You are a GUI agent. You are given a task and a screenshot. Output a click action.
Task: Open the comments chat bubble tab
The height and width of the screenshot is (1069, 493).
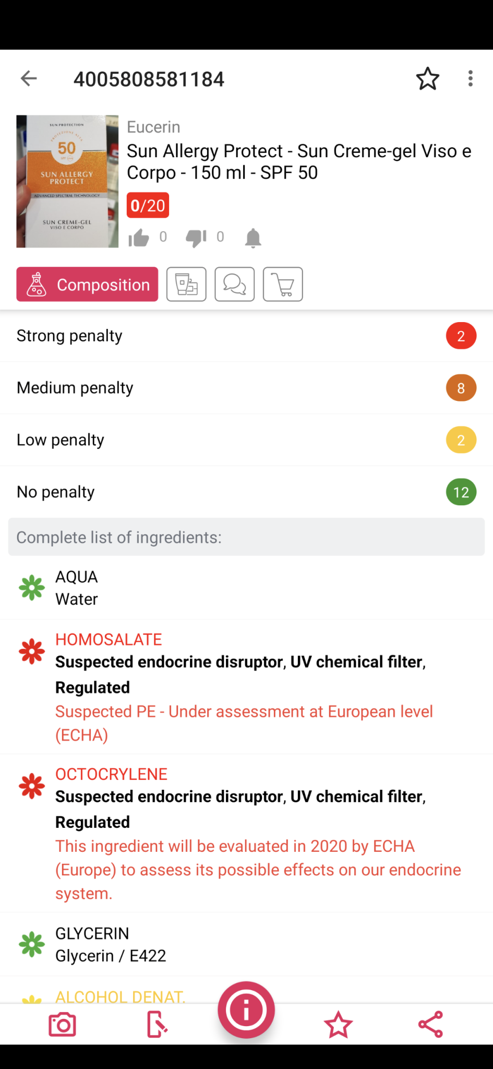point(235,284)
